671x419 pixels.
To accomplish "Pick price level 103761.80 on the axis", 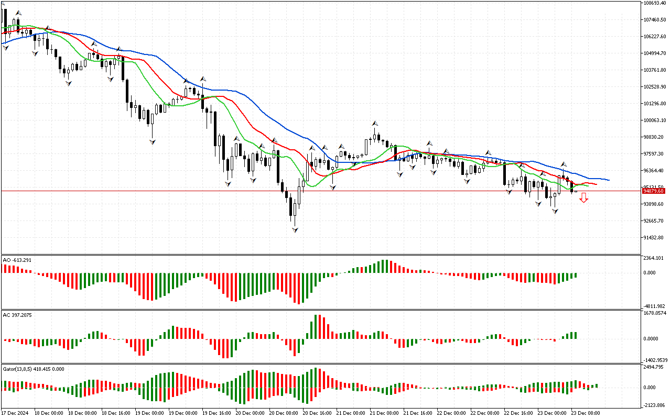I will pyautogui.click(x=655, y=70).
